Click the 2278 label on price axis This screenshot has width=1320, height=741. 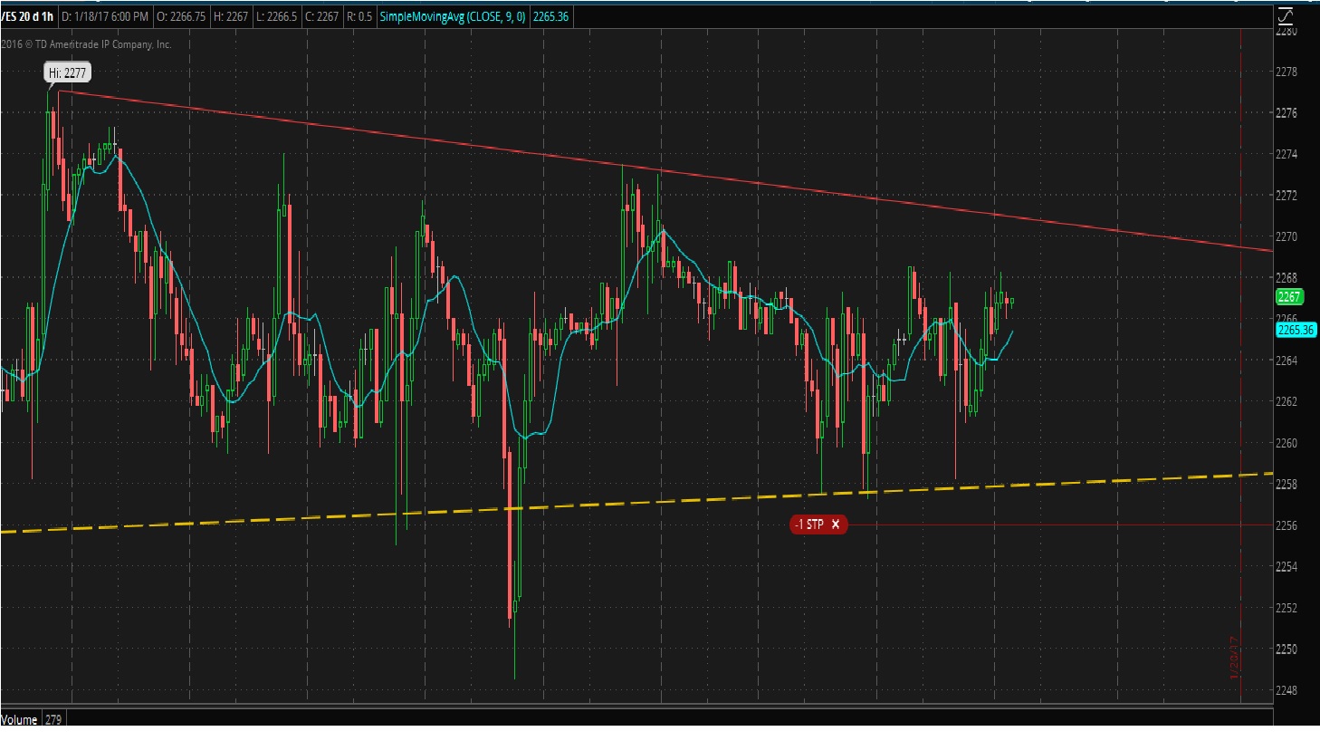1287,72
